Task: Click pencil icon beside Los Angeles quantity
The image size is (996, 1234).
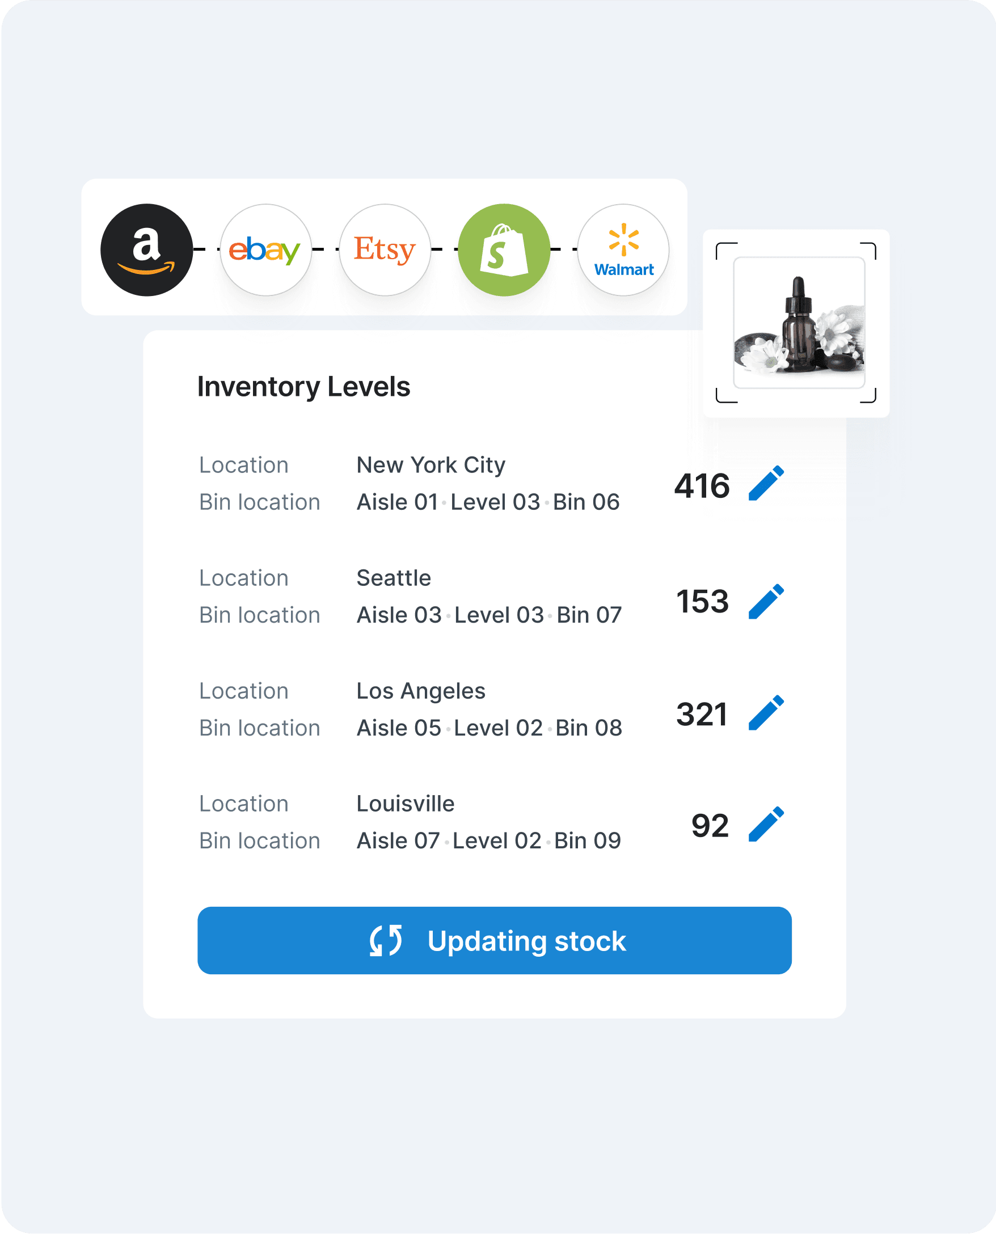Action: coord(766,713)
